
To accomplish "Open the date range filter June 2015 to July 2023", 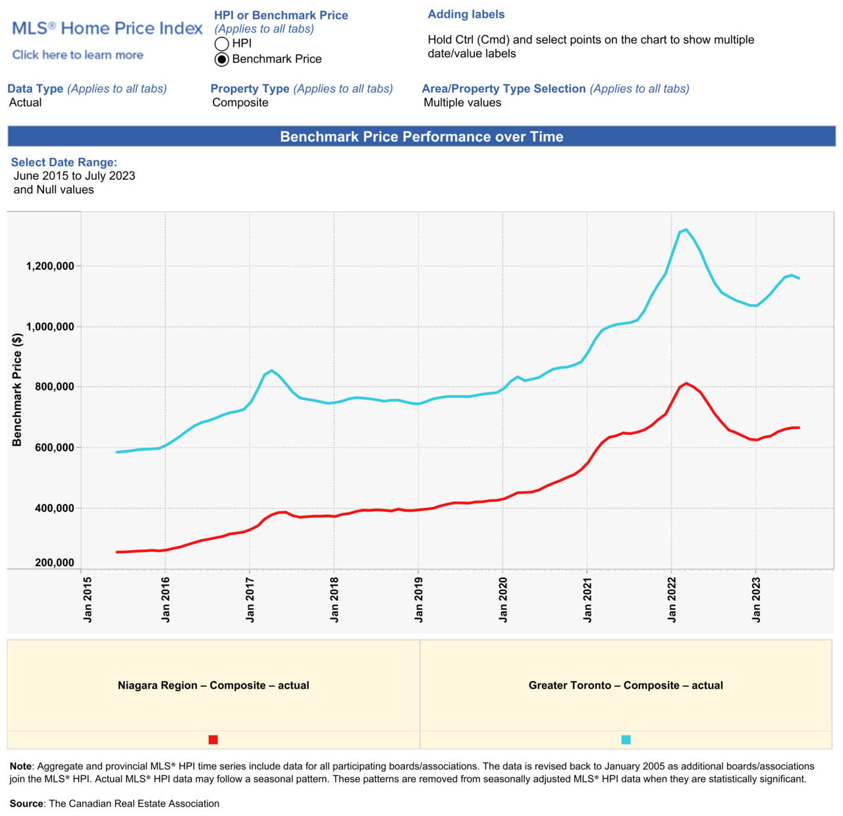I will coord(74,182).
